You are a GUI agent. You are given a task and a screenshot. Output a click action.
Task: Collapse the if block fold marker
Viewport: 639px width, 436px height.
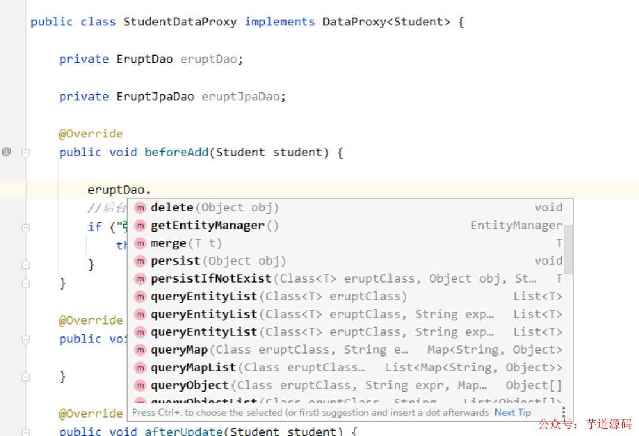coord(26,227)
